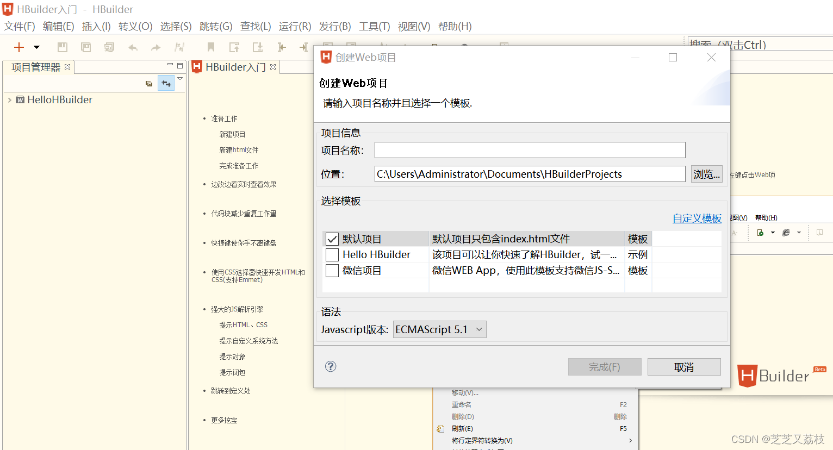Click the 浏览... browse button
This screenshot has height=450, width=833.
[706, 174]
